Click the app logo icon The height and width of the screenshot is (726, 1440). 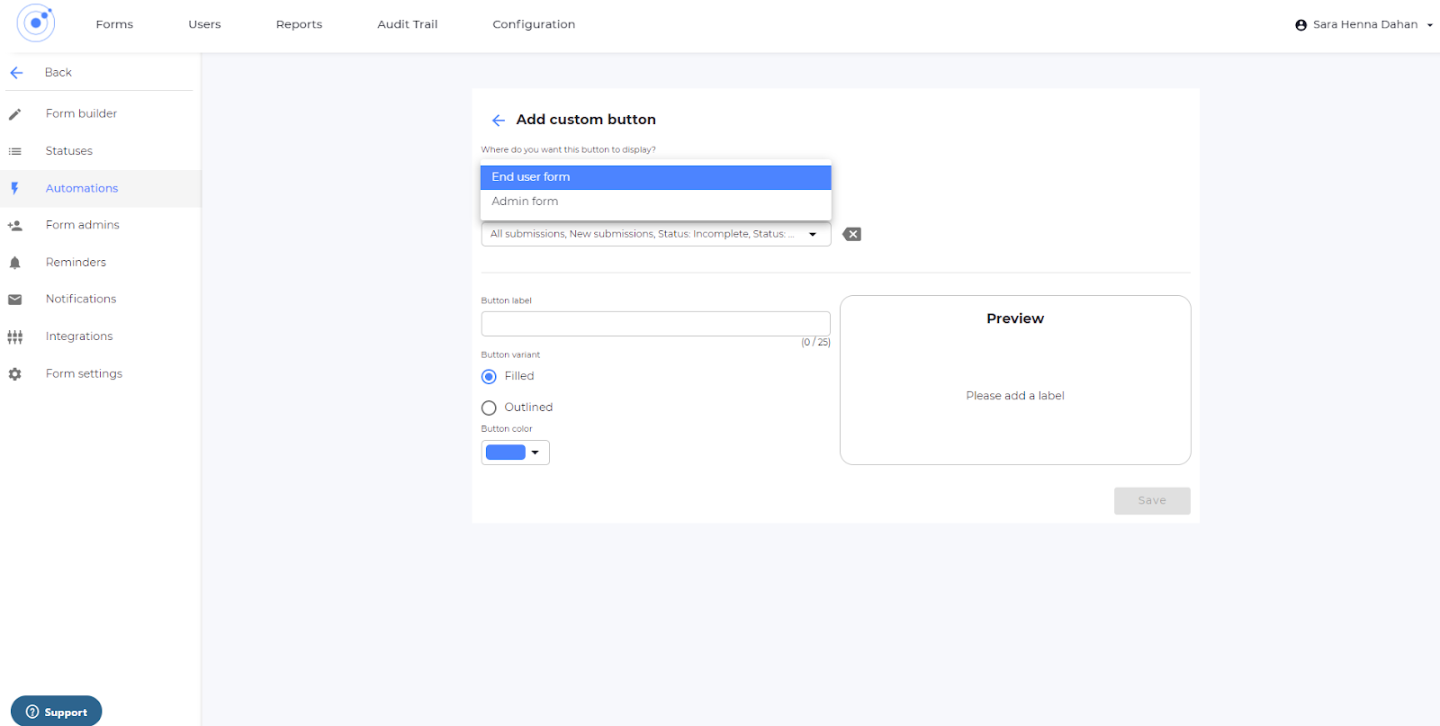coord(36,23)
